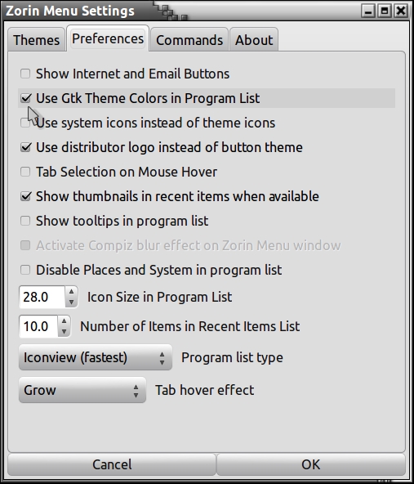Decrease Icon Size in Program List value
Image resolution: width=414 pixels, height=484 pixels.
tap(72, 302)
